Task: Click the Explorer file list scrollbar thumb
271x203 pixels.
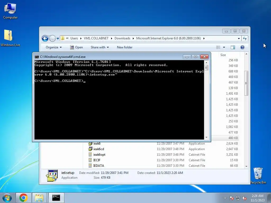Action: pyautogui.click(x=246, y=83)
